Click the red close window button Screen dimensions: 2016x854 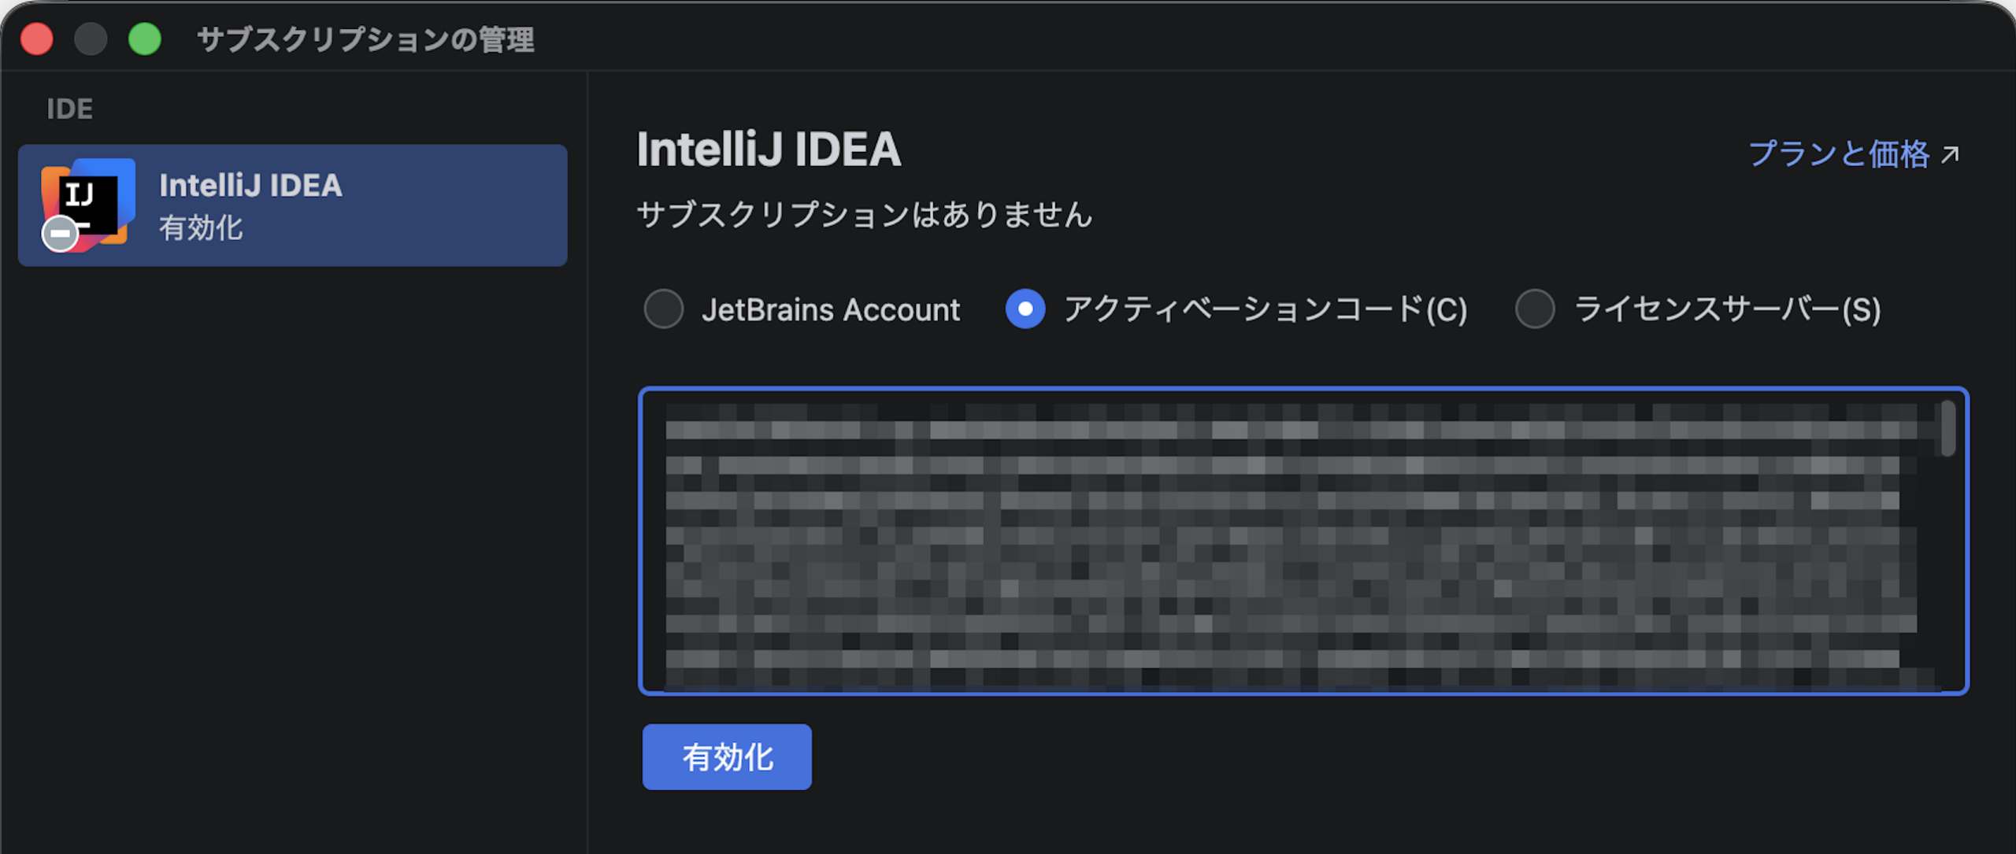(x=36, y=39)
